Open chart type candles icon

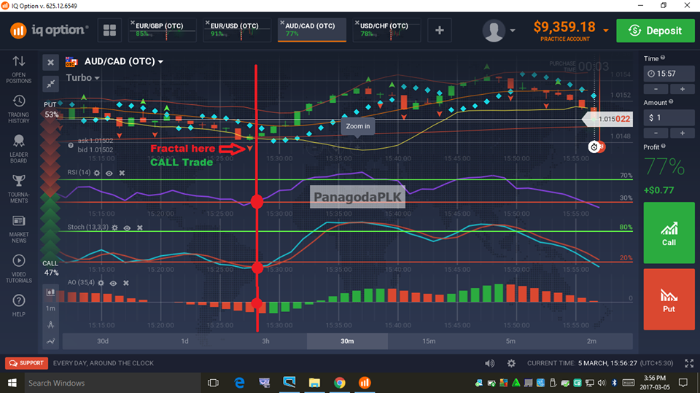click(50, 292)
